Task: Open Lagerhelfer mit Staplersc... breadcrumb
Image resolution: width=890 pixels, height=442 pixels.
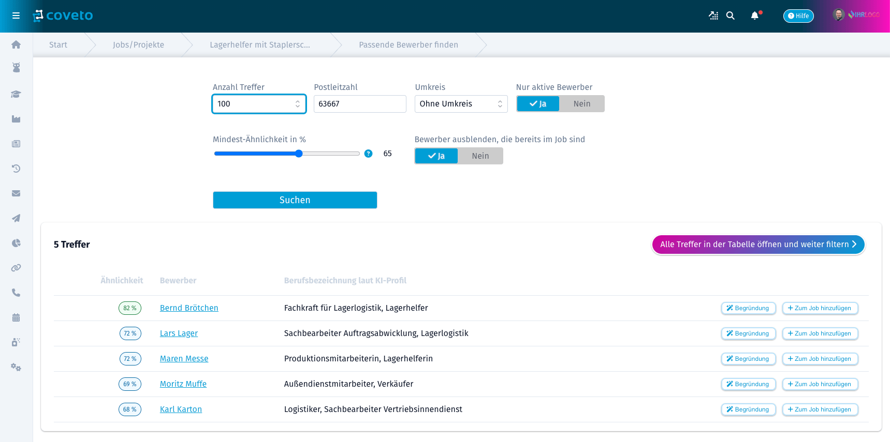Action: 260,45
